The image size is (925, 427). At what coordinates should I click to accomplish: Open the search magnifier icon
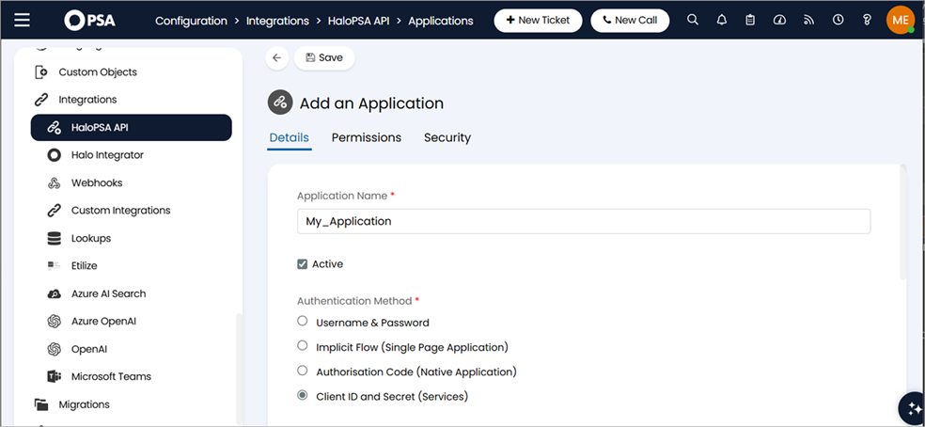coord(693,20)
